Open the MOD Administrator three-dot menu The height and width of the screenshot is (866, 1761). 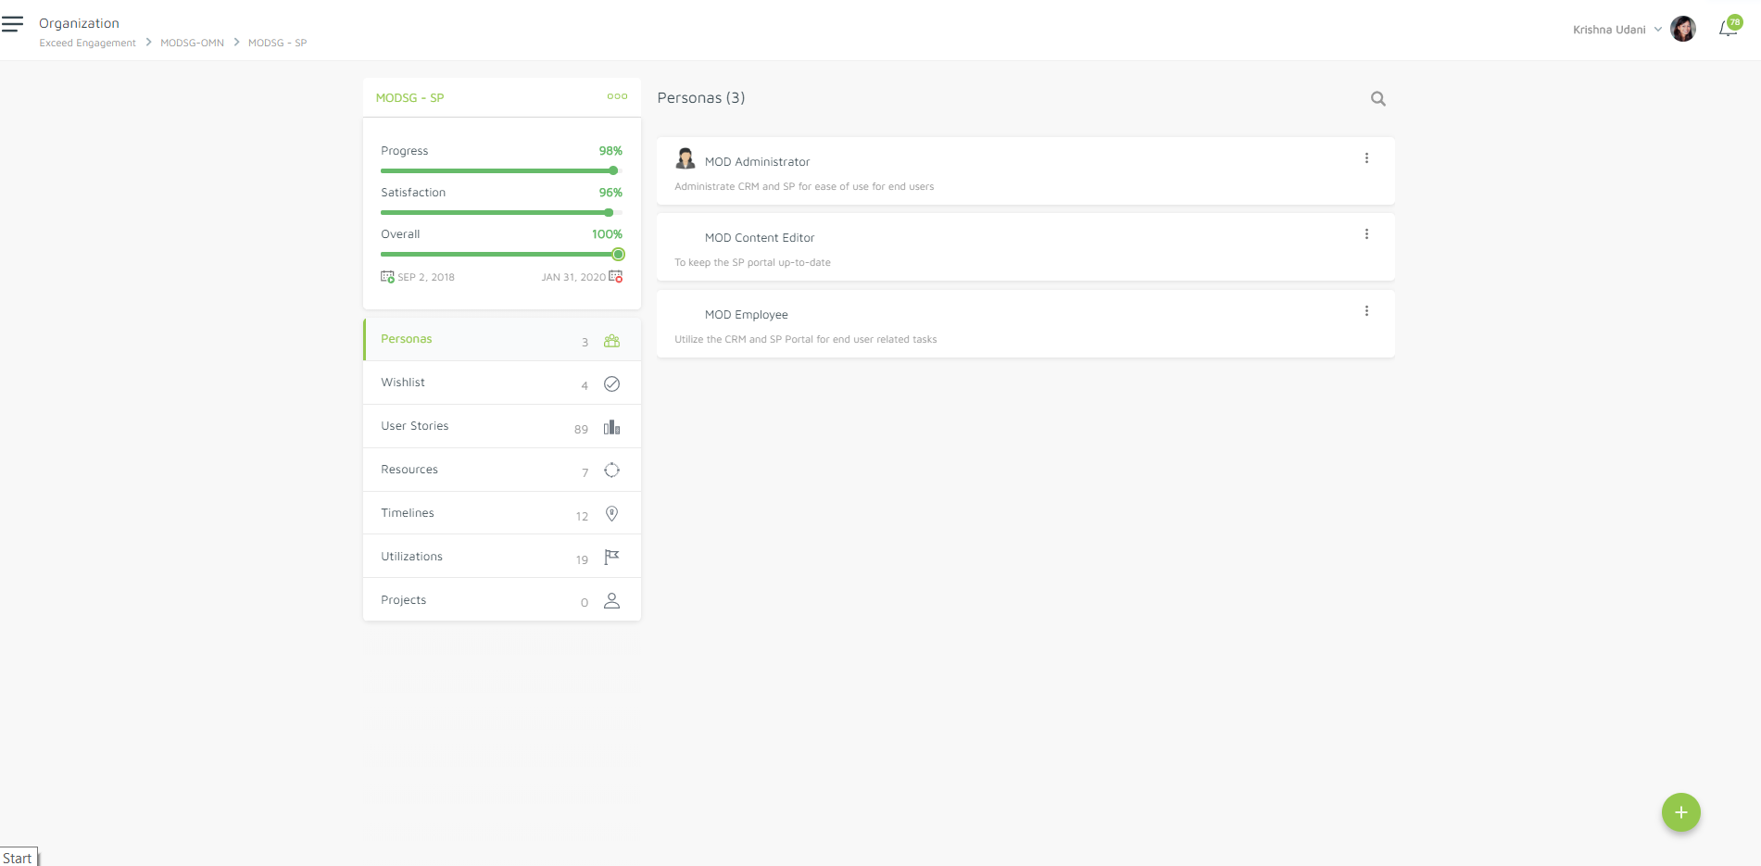[1366, 157]
